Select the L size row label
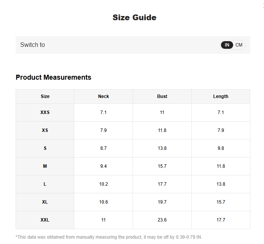264x244 pixels. coord(45,184)
